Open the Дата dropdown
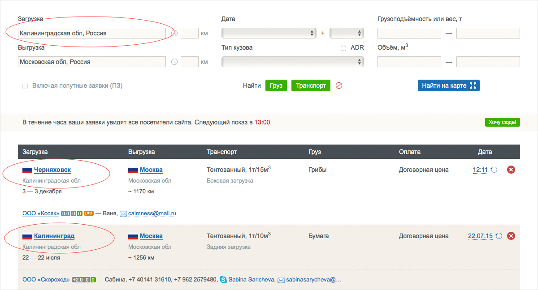538x290 pixels. [269, 33]
